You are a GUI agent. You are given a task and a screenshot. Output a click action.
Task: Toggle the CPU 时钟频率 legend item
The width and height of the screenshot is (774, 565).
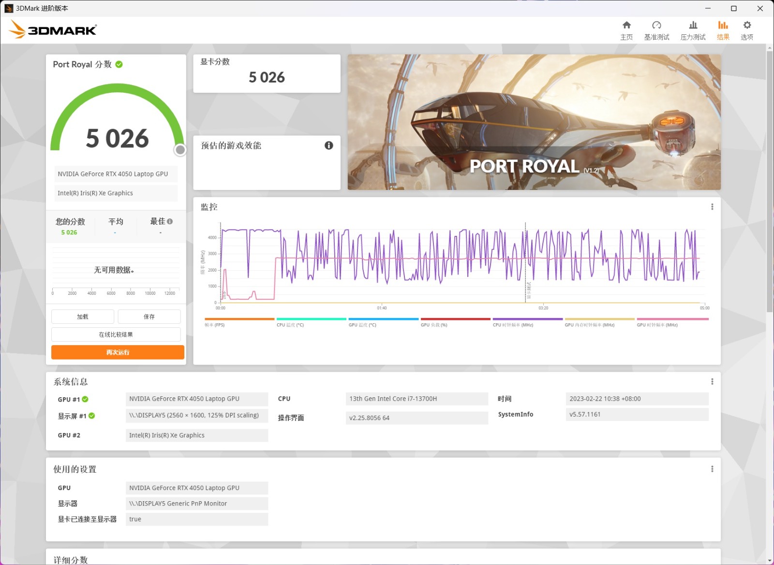tap(528, 322)
